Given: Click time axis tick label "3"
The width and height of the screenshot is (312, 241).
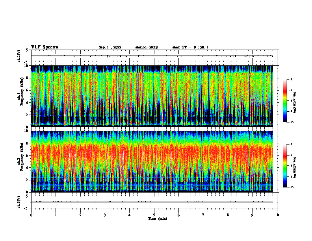Looking at the screenshot, I should 105,215.
